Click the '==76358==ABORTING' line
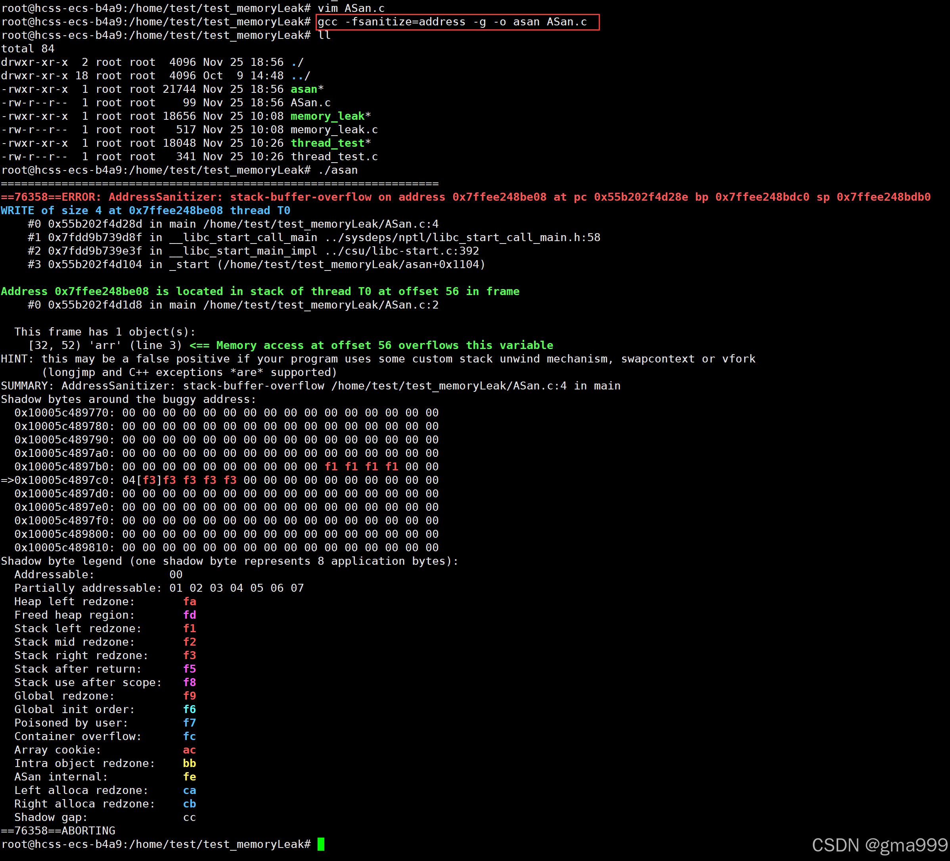 click(58, 831)
